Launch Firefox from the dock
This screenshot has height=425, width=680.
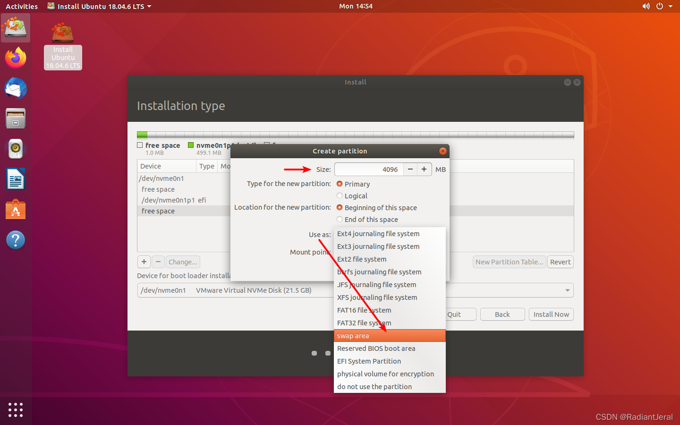16,58
